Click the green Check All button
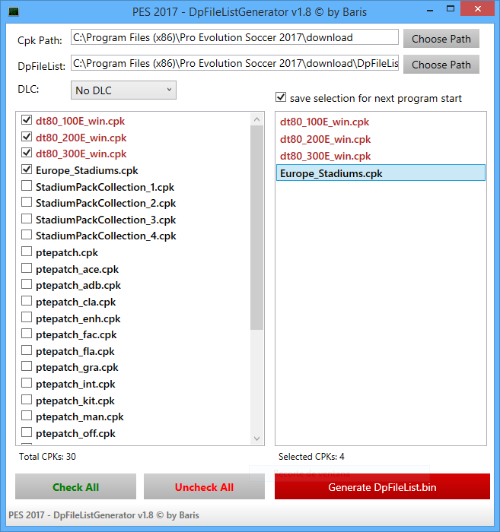 coord(75,487)
